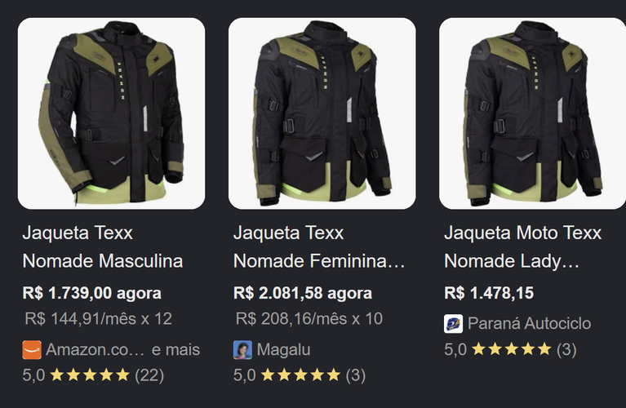
Task: Open the Jaqueta Moto Texx Nomade Lady image
Action: tap(533, 113)
